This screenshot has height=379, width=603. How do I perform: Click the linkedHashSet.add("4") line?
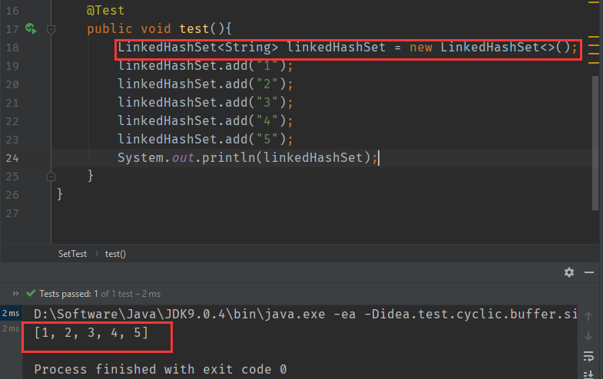point(205,121)
